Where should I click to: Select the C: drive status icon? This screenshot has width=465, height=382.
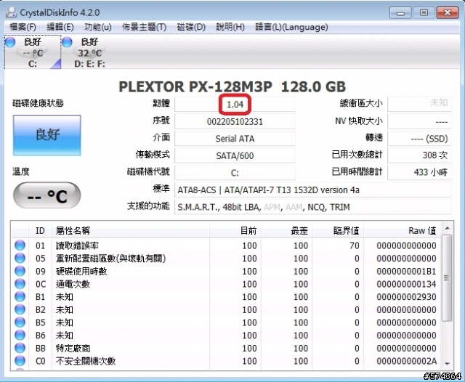tap(10, 42)
